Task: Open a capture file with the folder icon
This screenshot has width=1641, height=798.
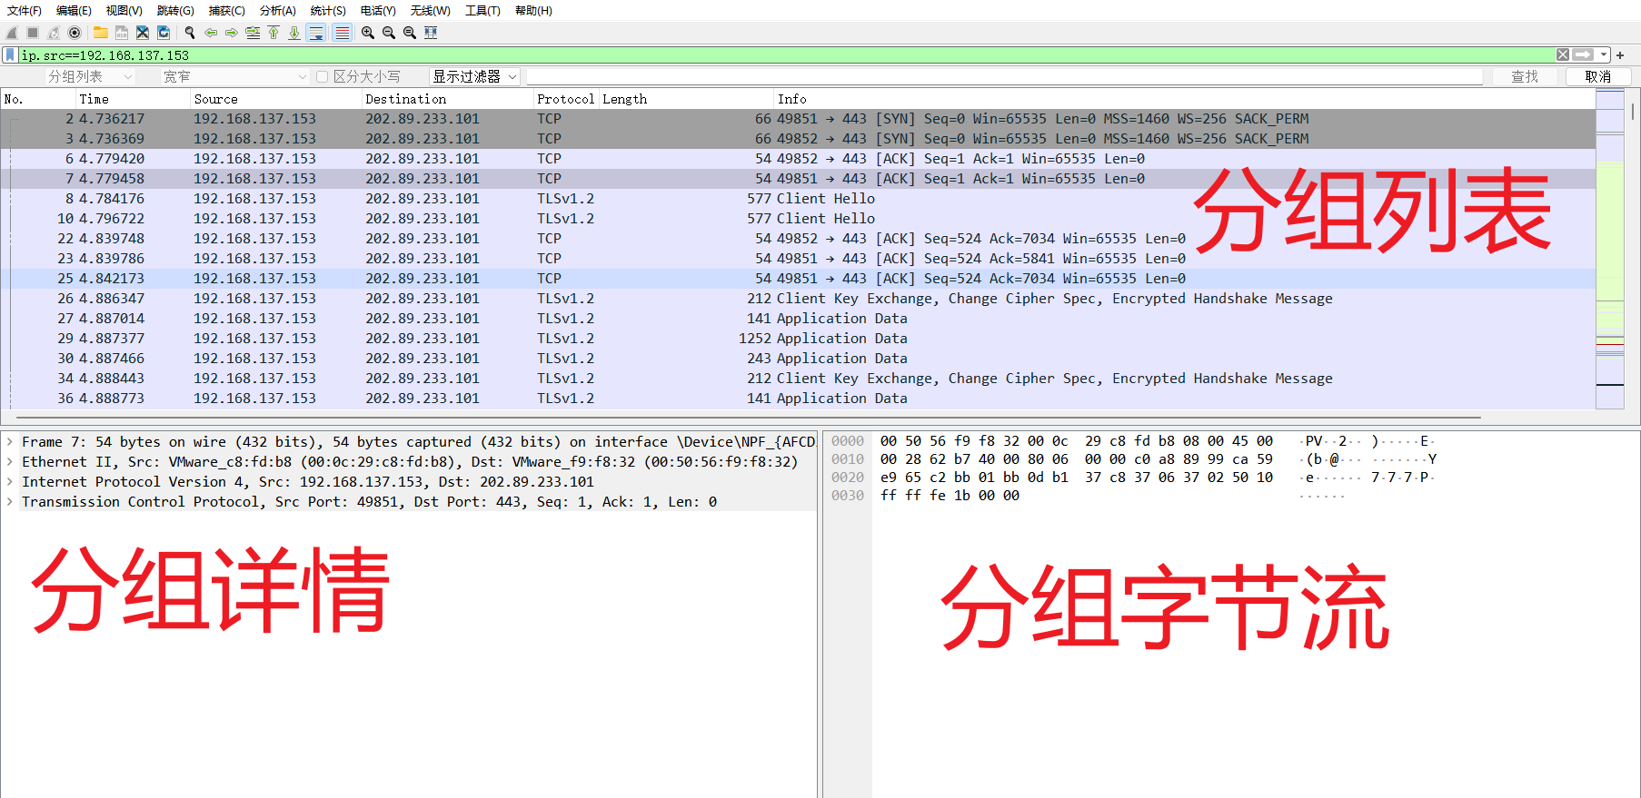Action: click(x=101, y=33)
